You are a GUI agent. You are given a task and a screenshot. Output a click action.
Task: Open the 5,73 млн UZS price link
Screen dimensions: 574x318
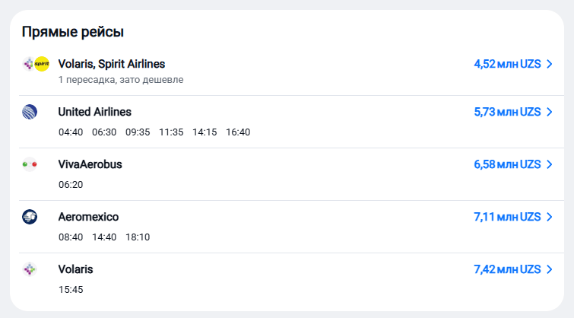506,112
